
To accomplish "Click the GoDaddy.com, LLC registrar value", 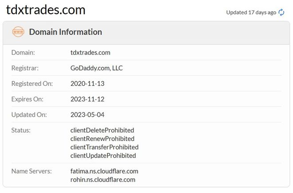I will [x=96, y=68].
